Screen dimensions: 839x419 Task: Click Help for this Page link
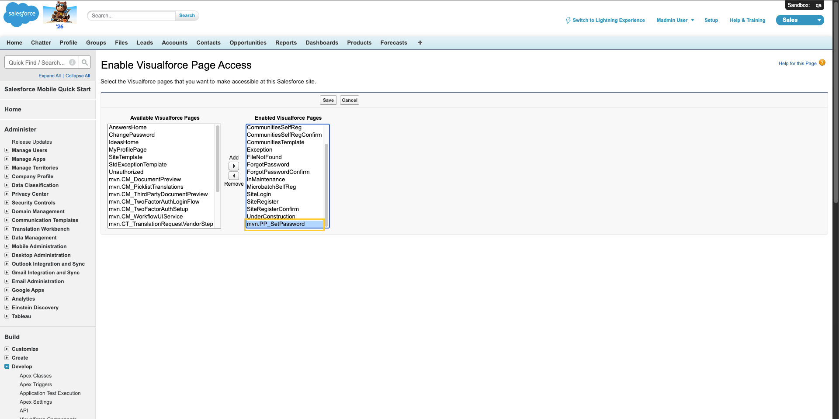(x=797, y=63)
